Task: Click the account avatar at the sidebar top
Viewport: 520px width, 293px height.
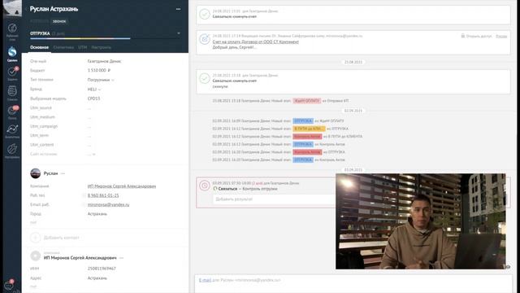Action: click(x=12, y=7)
